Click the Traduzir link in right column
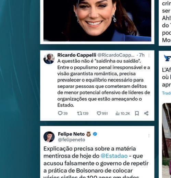 [x=167, y=93]
